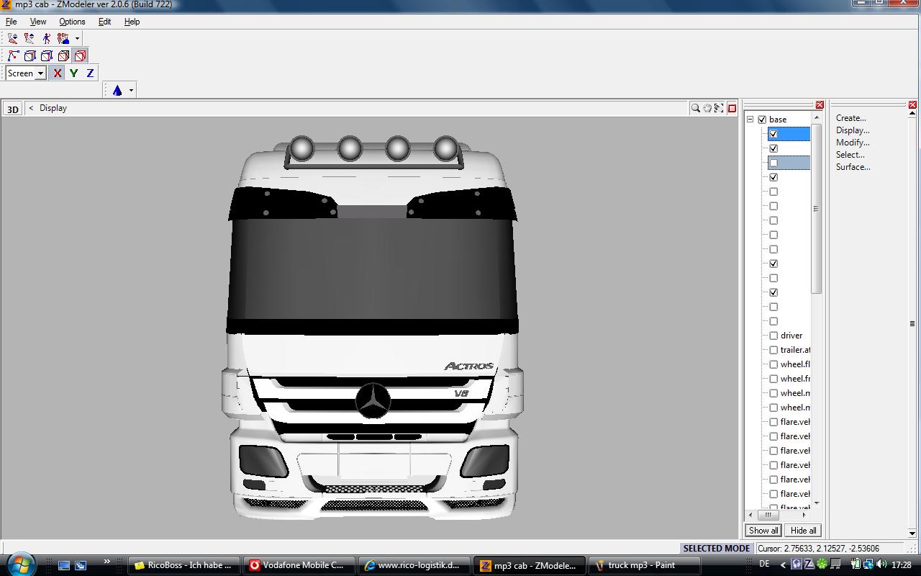Uncheck the base node checkbox
This screenshot has width=921, height=576.
(x=762, y=120)
